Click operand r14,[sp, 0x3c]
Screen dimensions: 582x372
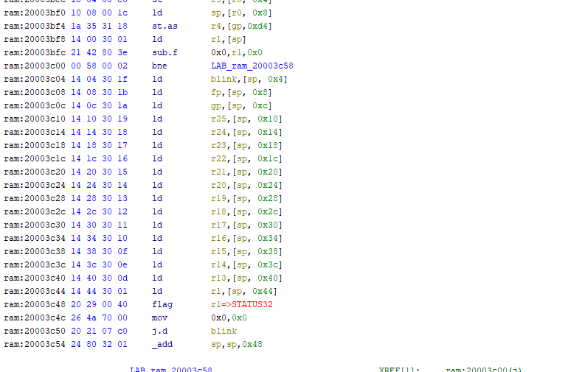click(246, 264)
